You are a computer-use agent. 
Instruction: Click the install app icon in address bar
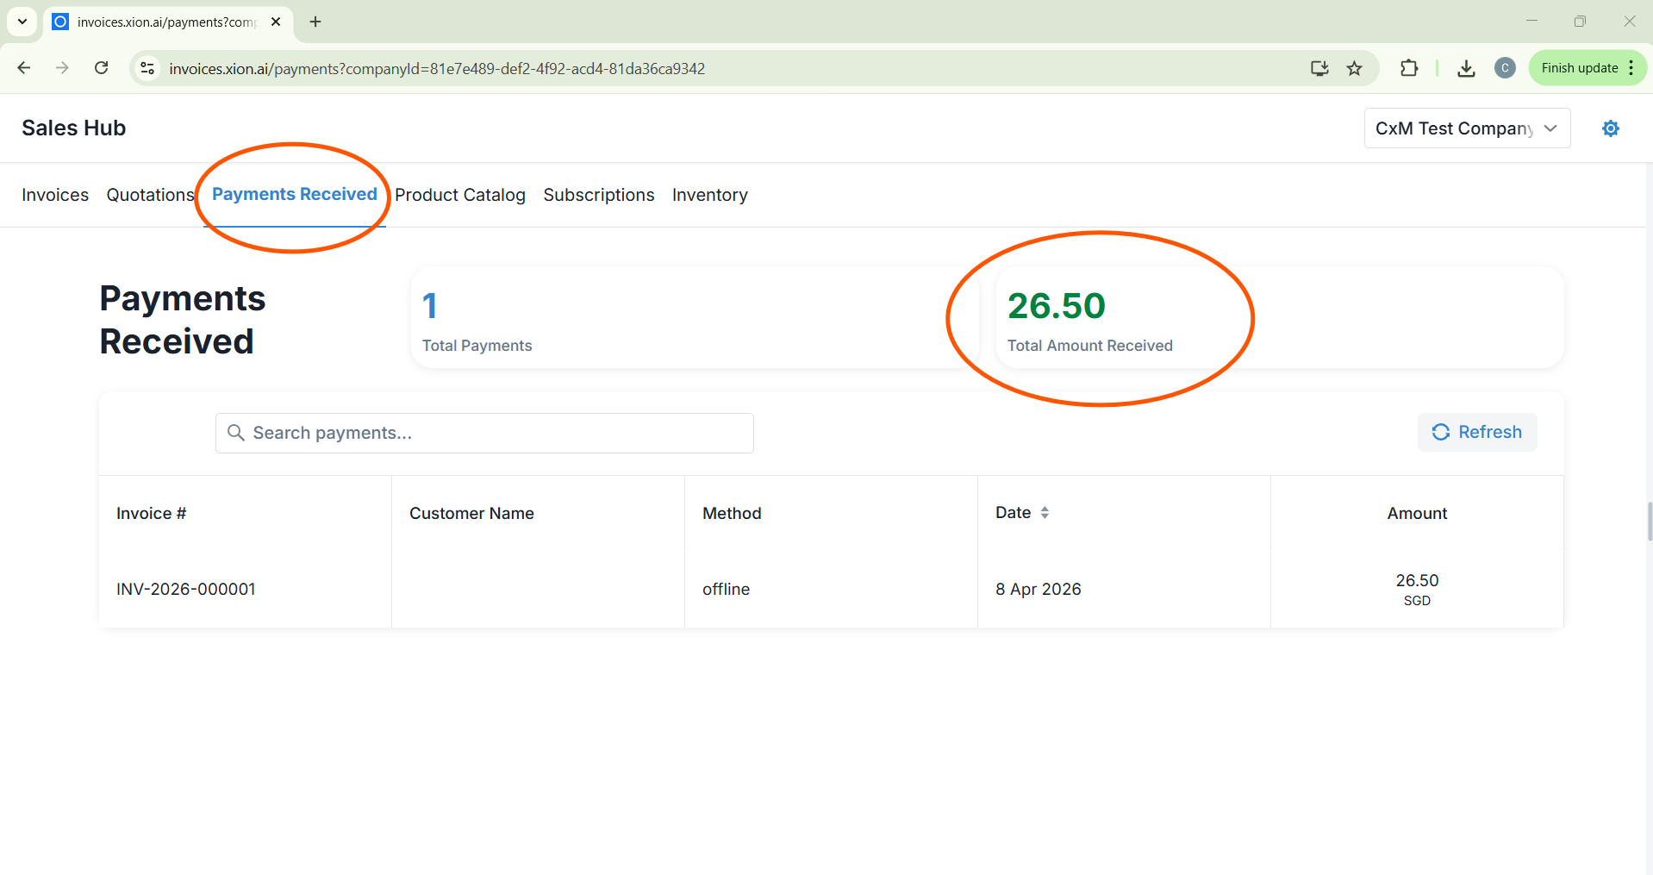1319,68
